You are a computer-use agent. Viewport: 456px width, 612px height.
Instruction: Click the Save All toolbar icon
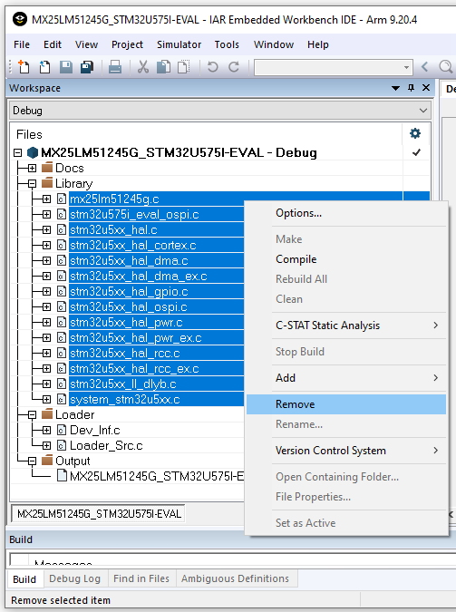[x=87, y=67]
